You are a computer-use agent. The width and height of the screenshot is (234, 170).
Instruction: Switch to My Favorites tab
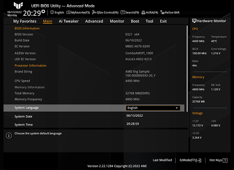pyautogui.click(x=25, y=21)
